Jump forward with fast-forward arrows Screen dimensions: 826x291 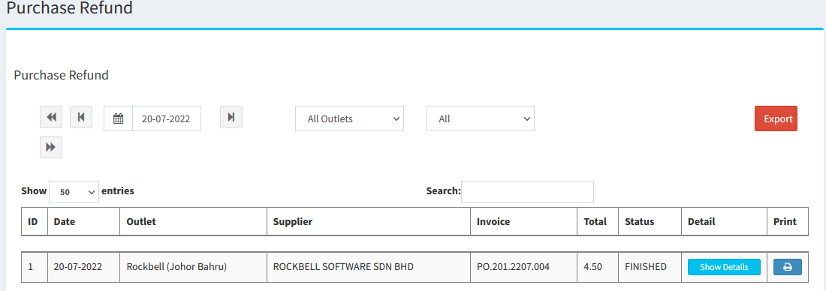51,147
